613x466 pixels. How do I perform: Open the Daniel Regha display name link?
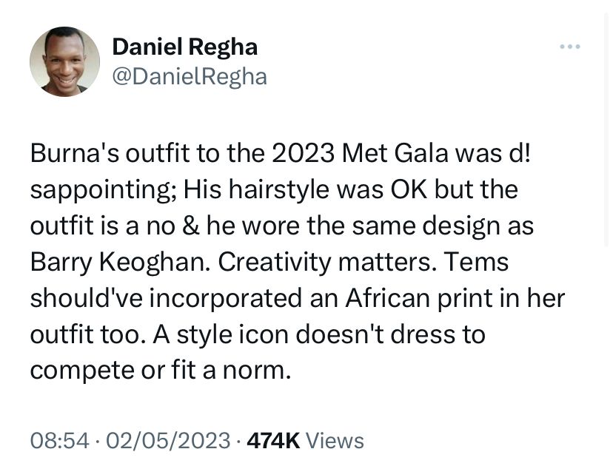pos(185,47)
